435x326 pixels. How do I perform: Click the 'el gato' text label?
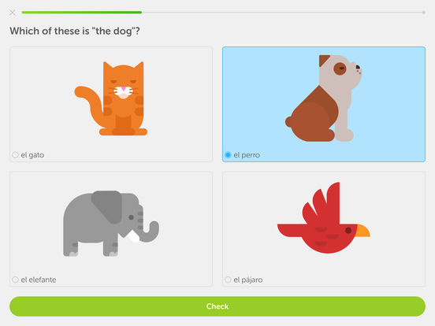point(32,155)
